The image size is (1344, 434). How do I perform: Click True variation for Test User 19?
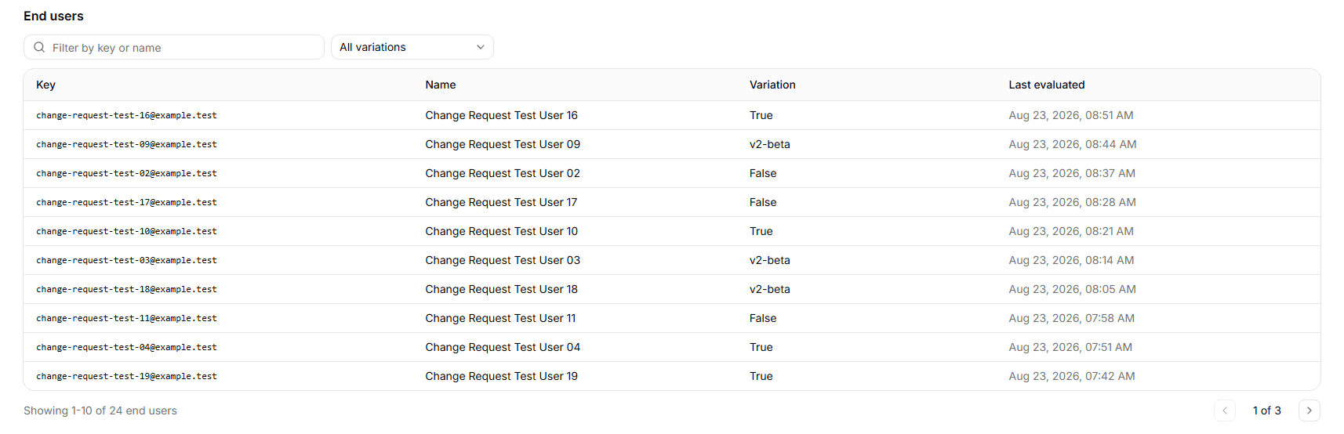point(761,376)
